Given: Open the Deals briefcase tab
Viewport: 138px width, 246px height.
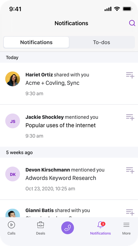Looking at the screenshot, I should click(x=40, y=228).
